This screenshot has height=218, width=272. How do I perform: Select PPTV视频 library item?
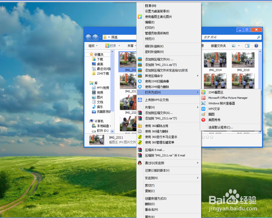point(103,88)
